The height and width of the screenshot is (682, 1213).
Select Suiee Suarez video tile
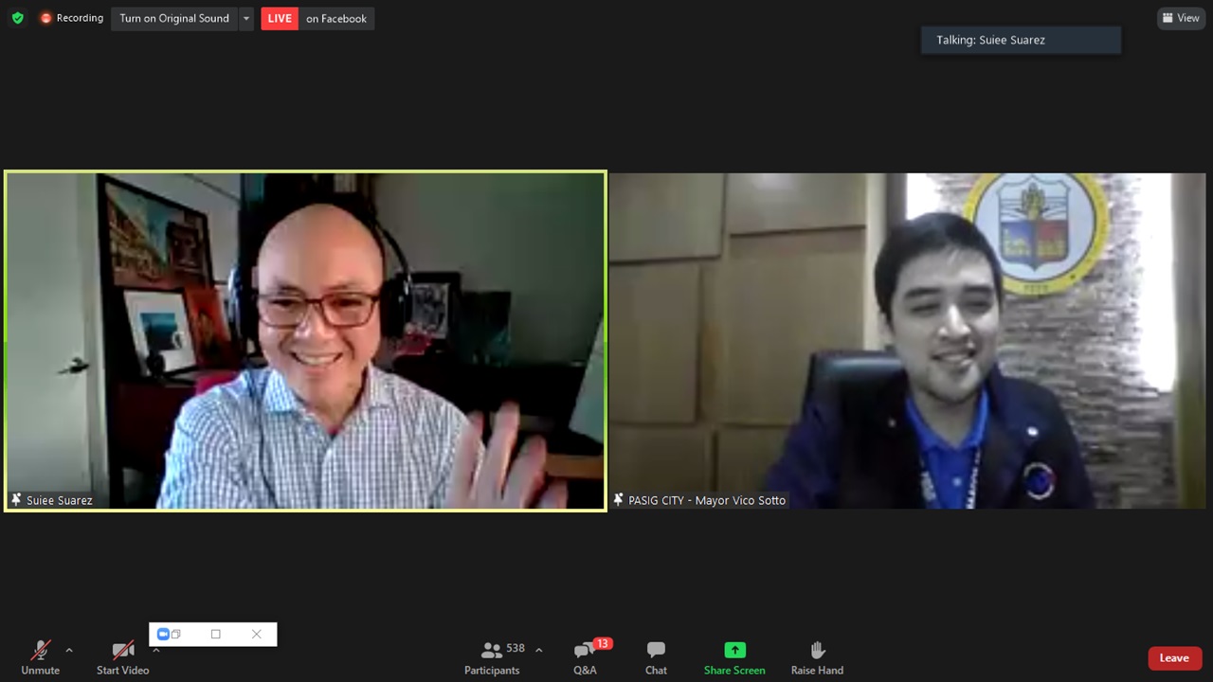coord(305,341)
